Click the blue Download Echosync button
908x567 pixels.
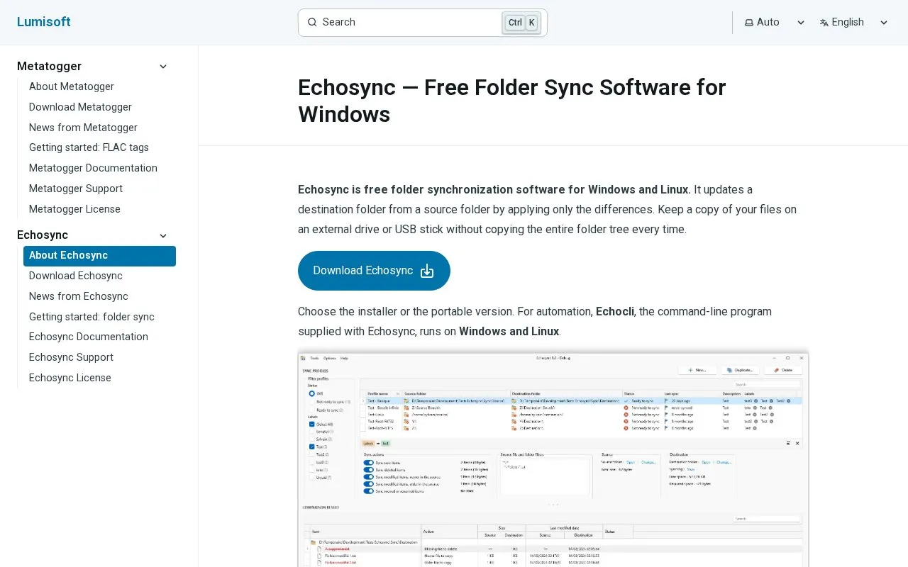click(x=374, y=271)
